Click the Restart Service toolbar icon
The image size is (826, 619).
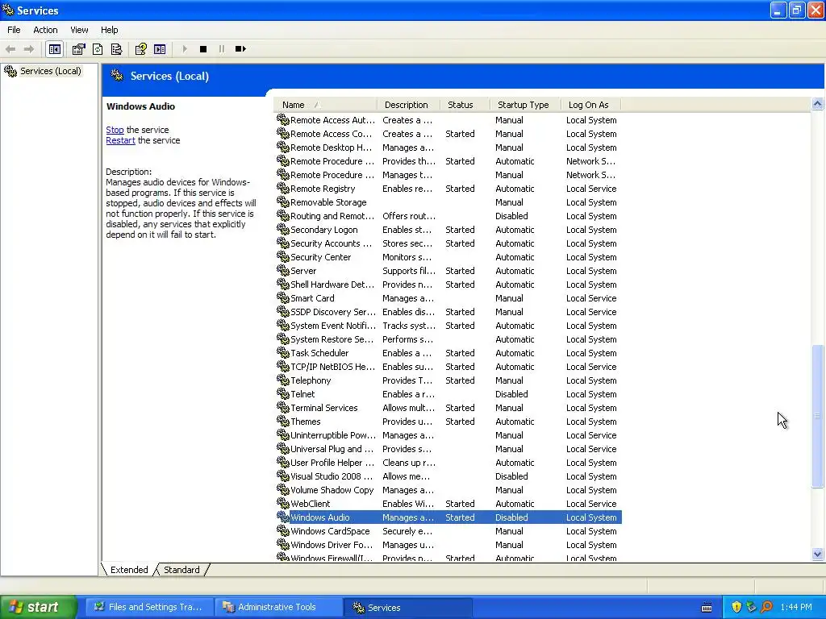click(240, 49)
